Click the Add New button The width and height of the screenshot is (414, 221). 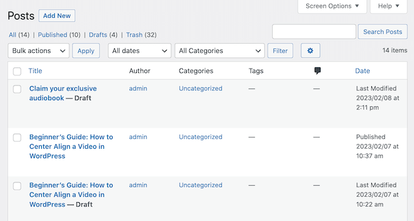57,16
